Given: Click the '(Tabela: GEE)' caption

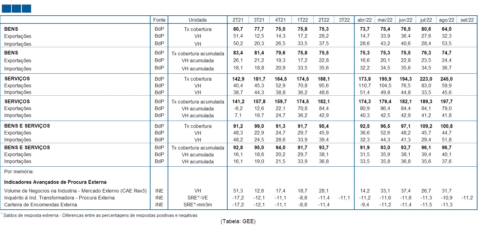Looking at the screenshot, I should [238, 221].
